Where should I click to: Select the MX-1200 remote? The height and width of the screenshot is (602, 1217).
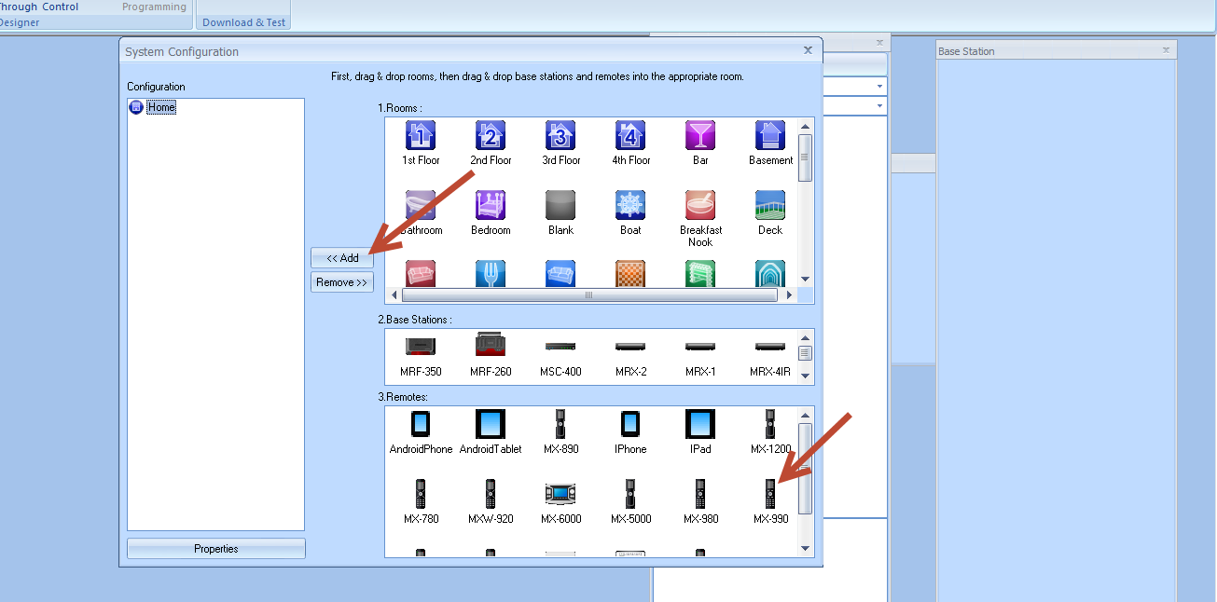click(770, 424)
